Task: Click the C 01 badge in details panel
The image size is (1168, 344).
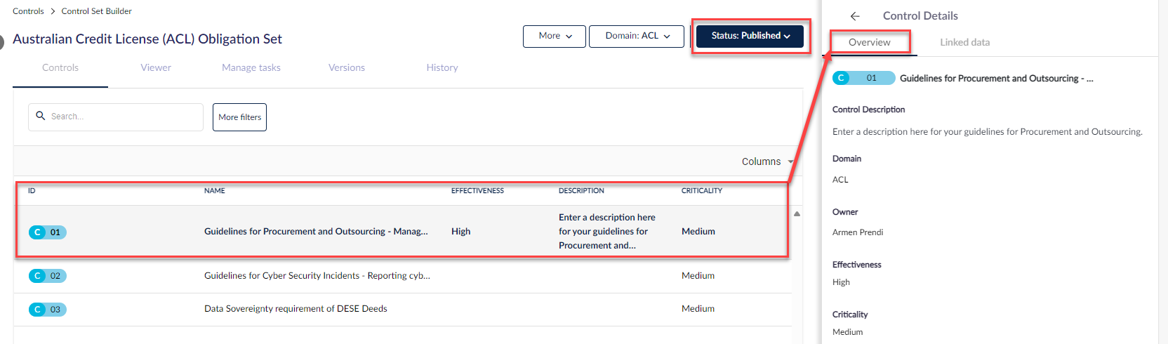Action: pos(864,78)
